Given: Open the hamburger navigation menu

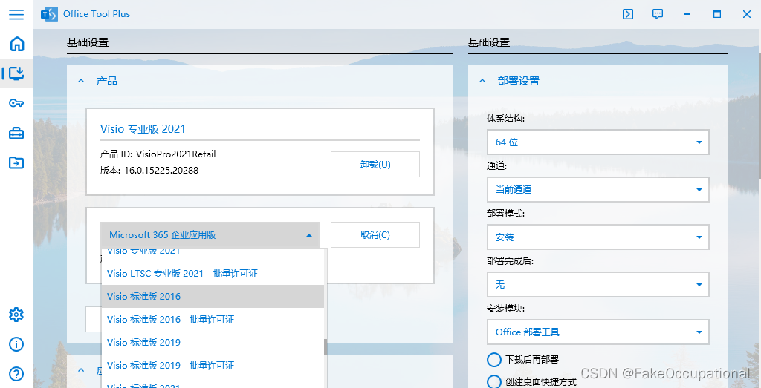Looking at the screenshot, I should coord(16,14).
